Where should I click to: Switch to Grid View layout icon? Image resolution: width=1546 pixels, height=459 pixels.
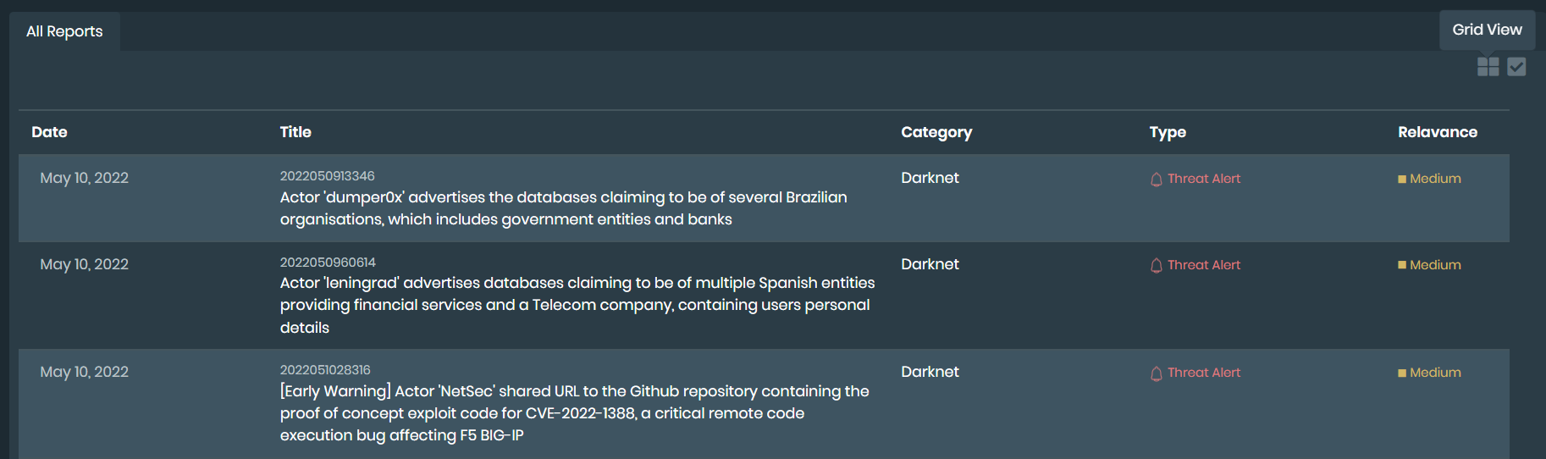[x=1488, y=67]
